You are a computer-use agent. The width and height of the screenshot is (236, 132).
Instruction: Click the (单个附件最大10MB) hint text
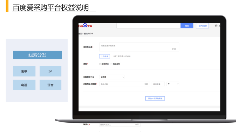click(x=122, y=56)
